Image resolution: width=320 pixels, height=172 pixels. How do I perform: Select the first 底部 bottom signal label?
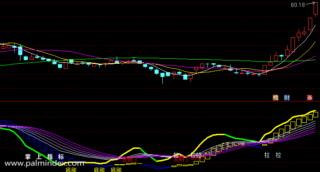coord(71,170)
